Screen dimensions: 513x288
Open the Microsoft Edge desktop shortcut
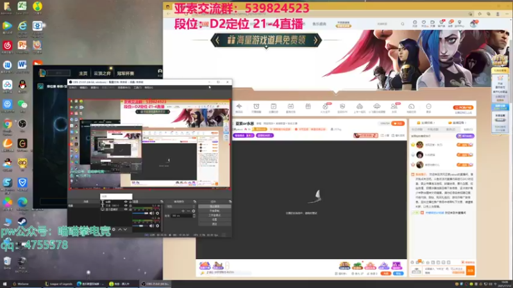click(22, 202)
